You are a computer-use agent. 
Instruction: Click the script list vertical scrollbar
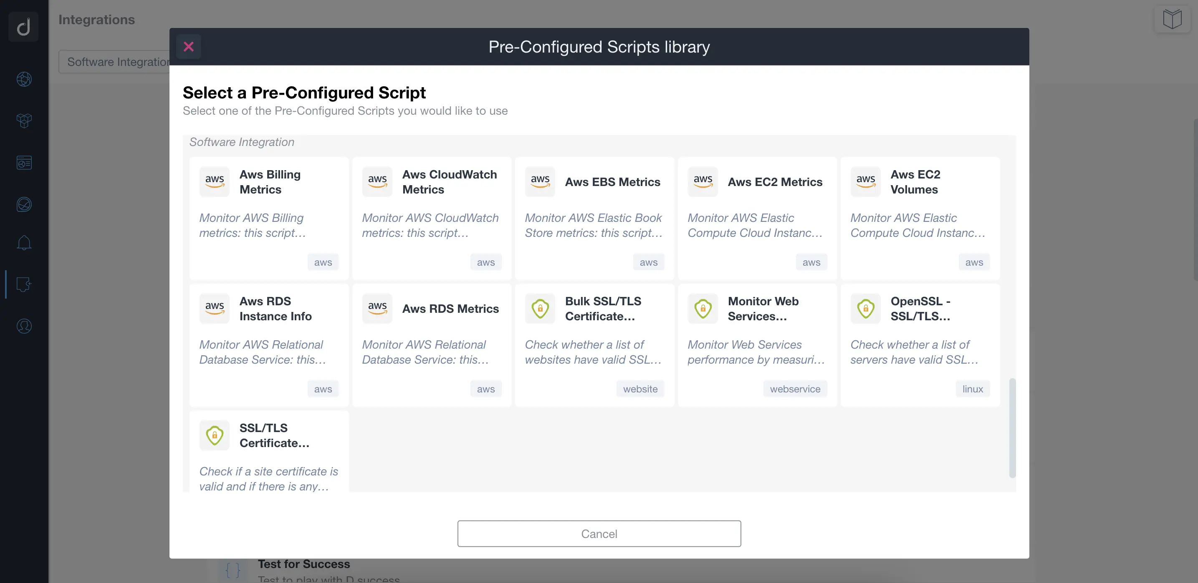coord(1012,428)
